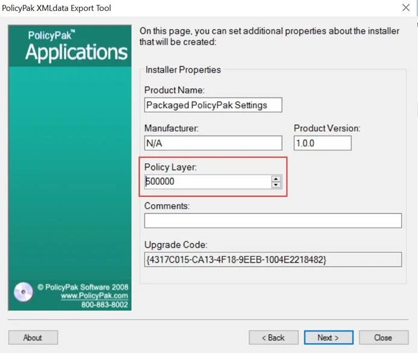
Task: Focus the Product Name text field
Action: 213,105
